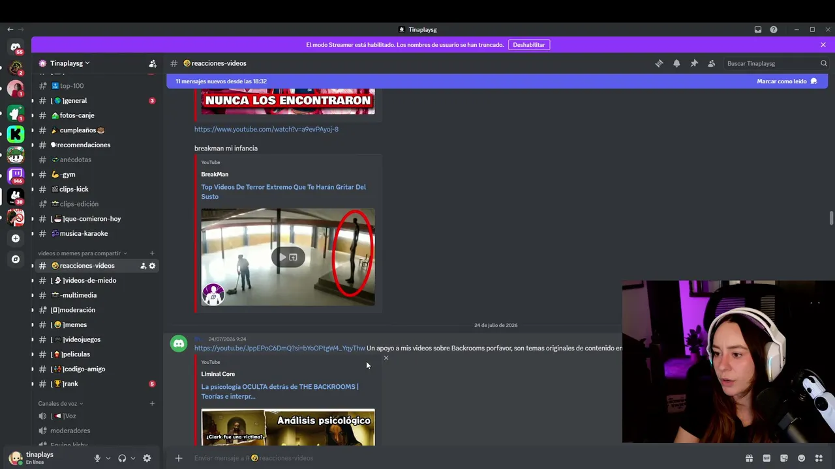
Task: Open the recomendaciones channel
Action: pos(97,145)
